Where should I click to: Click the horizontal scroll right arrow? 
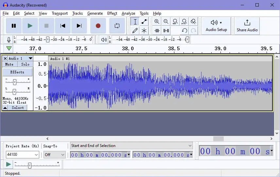pyautogui.click(x=271, y=139)
